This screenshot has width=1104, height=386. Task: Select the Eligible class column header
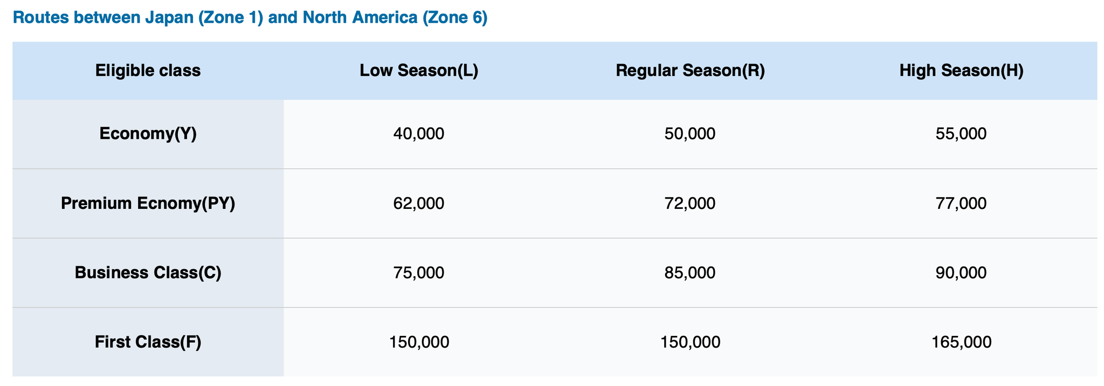point(148,71)
